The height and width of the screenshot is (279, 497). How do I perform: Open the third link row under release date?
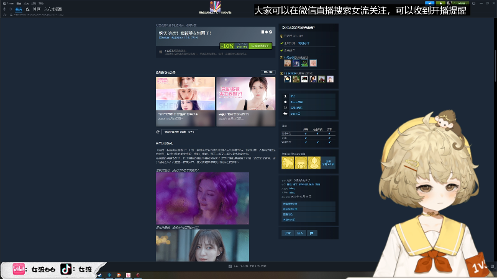[308, 214]
